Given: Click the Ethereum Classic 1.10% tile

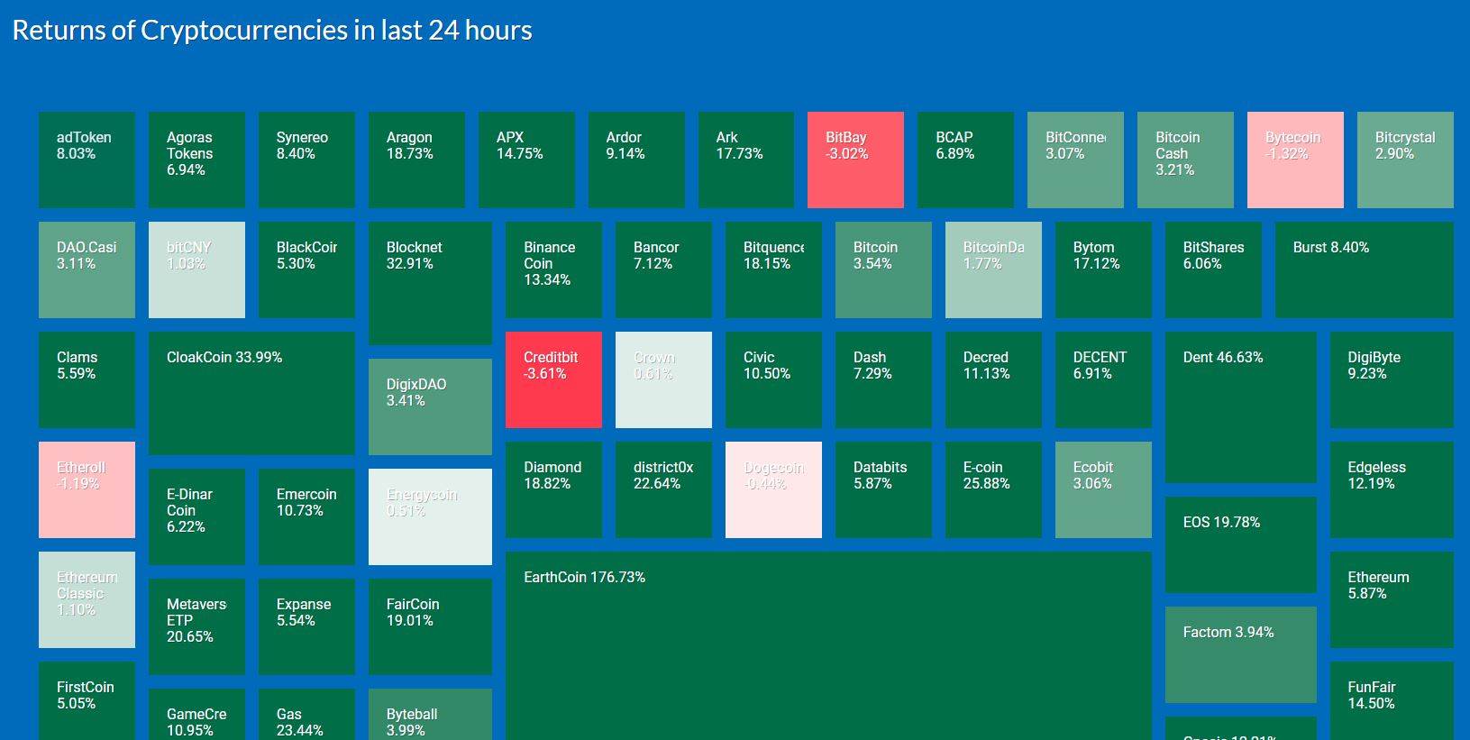Looking at the screenshot, I should pos(87,599).
